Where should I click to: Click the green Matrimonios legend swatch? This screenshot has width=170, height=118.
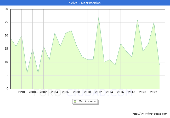[x=75, y=101]
